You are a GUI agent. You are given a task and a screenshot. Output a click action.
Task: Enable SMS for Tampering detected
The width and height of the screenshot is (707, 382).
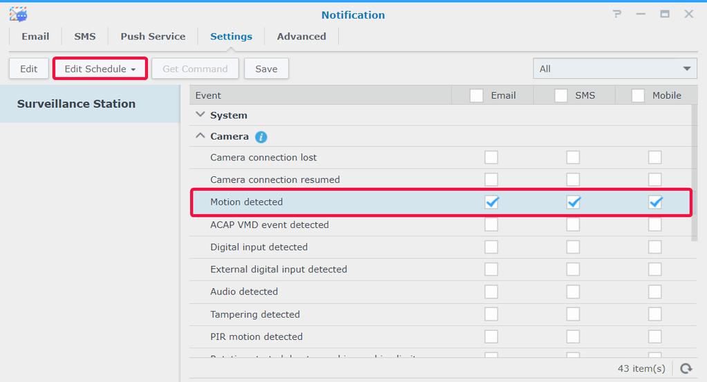(x=573, y=314)
